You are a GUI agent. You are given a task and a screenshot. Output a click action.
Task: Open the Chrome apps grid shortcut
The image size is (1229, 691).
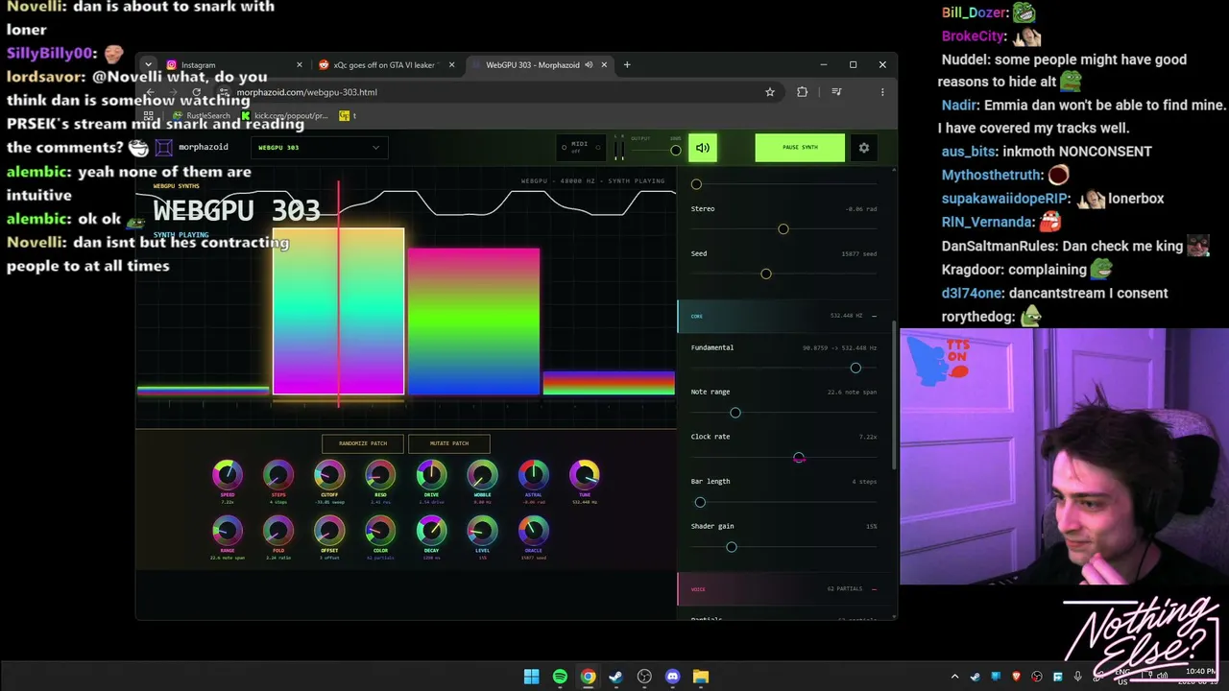tap(149, 116)
